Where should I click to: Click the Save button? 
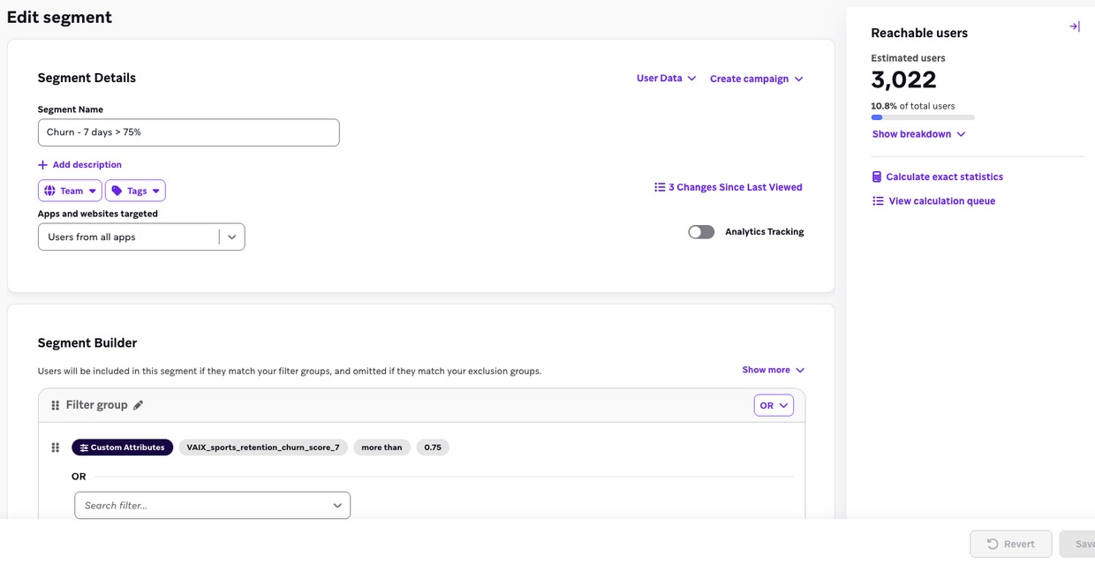pyautogui.click(x=1077, y=544)
